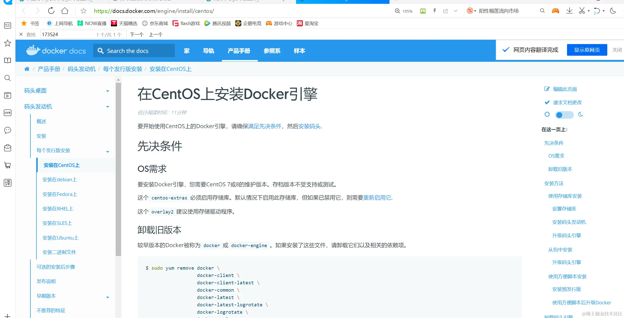Toggle the light/dark theme switch
Image resolution: width=624 pixels, height=318 pixels.
[564, 115]
